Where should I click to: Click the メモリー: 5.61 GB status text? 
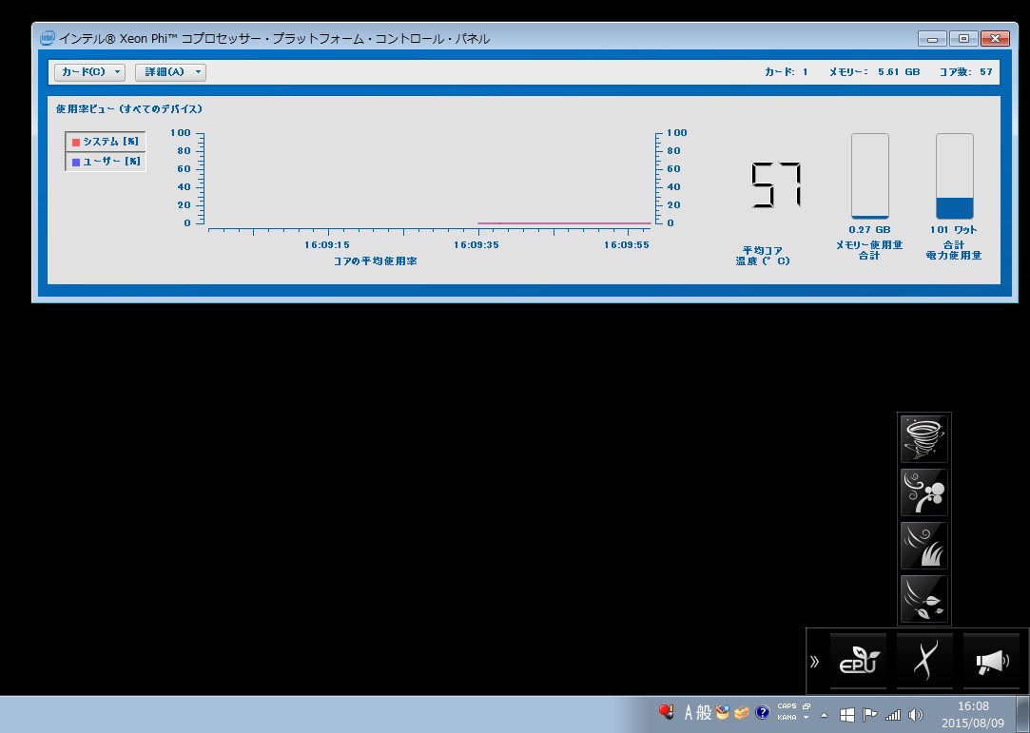click(x=874, y=72)
